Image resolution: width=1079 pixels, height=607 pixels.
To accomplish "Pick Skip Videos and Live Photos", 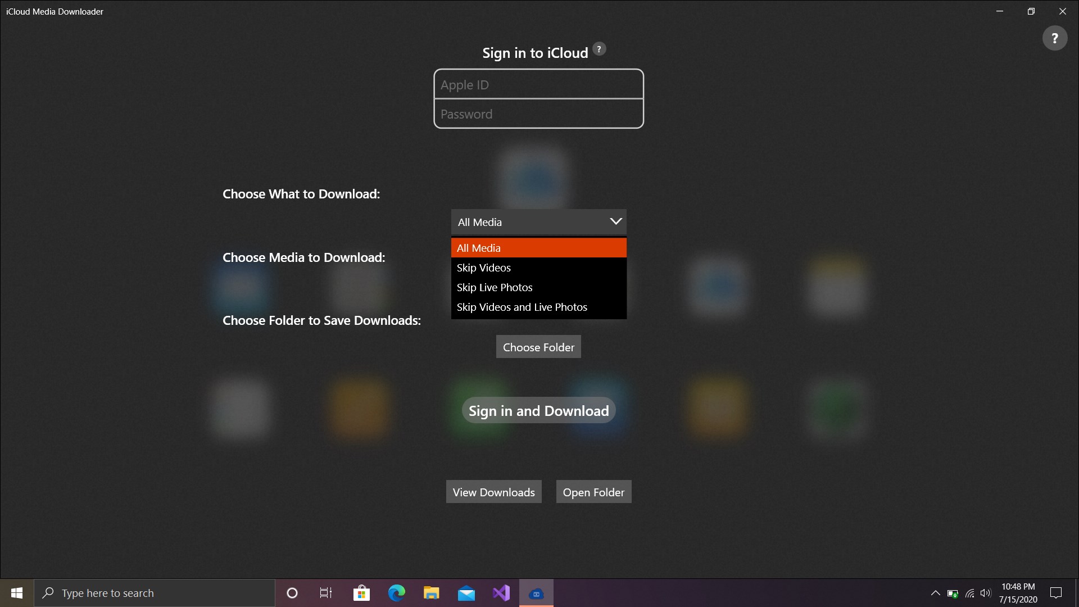I will click(538, 307).
